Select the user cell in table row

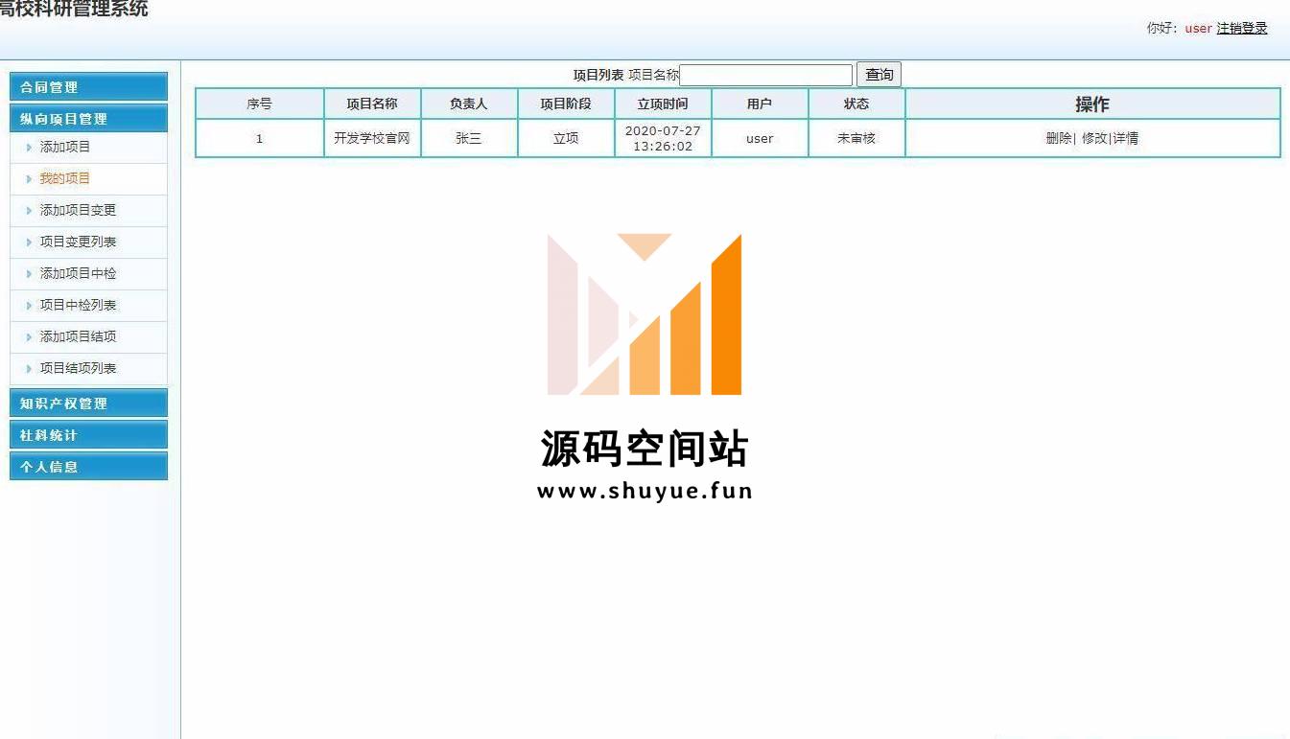point(760,138)
